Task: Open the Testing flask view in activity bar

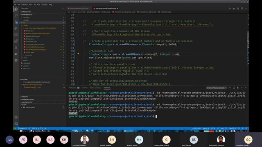Action: 16,47
